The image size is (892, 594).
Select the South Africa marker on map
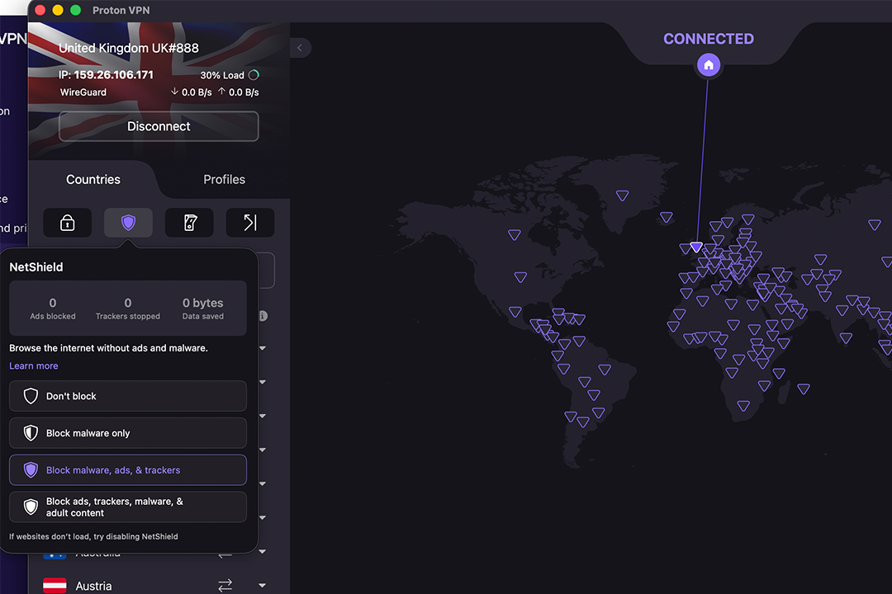(x=743, y=406)
